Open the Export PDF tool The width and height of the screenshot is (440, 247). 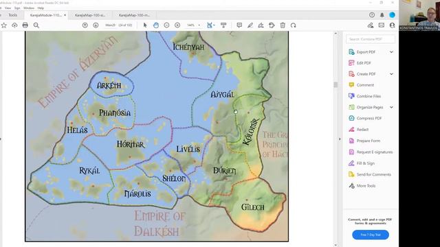(366, 52)
